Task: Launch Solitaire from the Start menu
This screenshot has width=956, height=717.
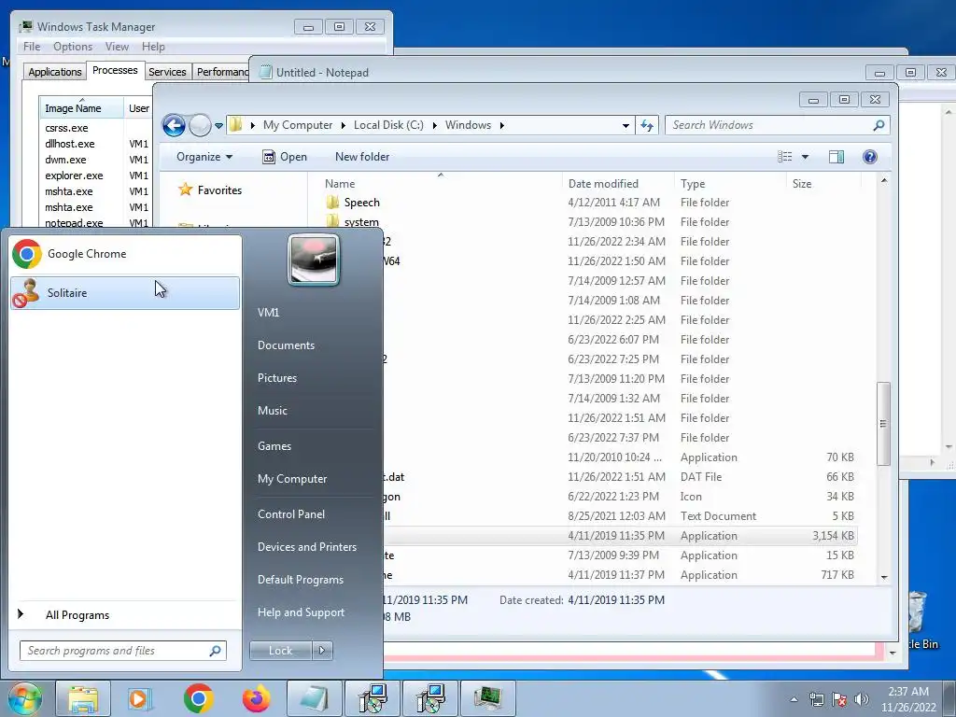Action: click(x=125, y=292)
